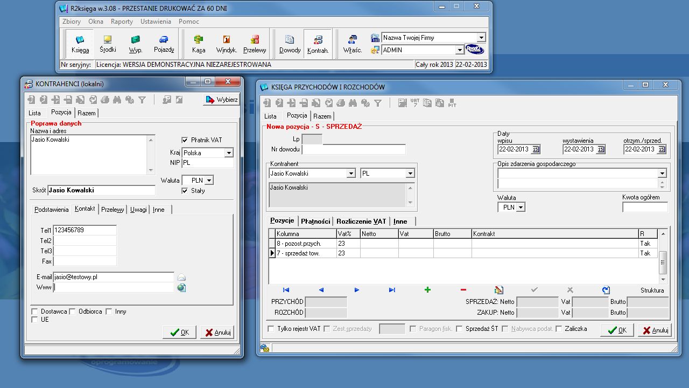Viewport: 689px width, 388px height.
Task: Click the red minus delete-row icon
Action: coord(463,290)
